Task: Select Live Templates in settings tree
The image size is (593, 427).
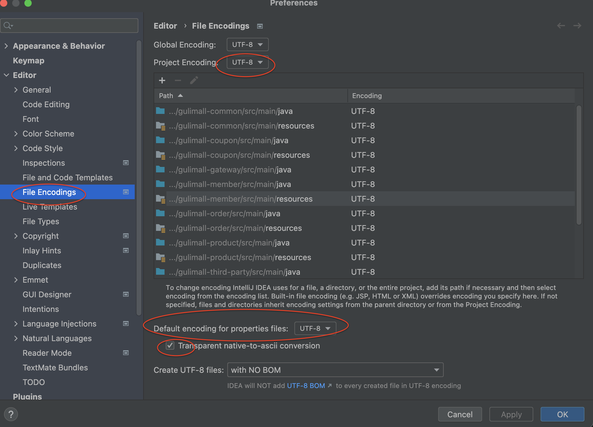Action: click(x=50, y=207)
